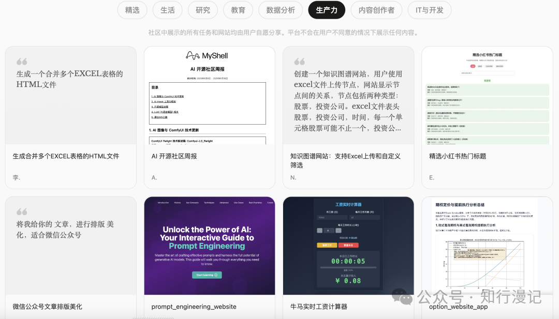Switch to the 数据分析 tab
This screenshot has width=559, height=319.
click(281, 10)
